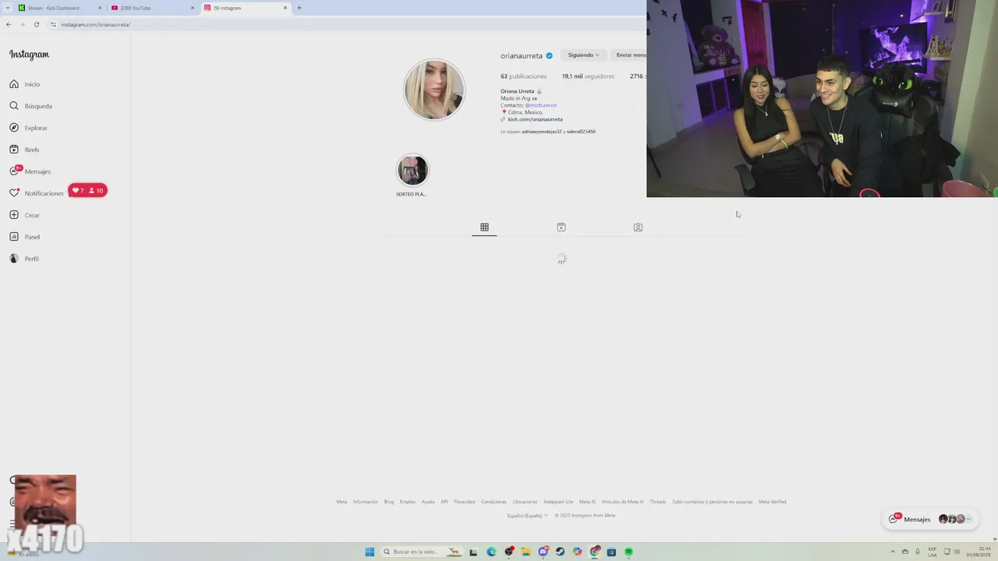The height and width of the screenshot is (561, 998).
Task: Select the posts grid tab icon
Action: [484, 228]
